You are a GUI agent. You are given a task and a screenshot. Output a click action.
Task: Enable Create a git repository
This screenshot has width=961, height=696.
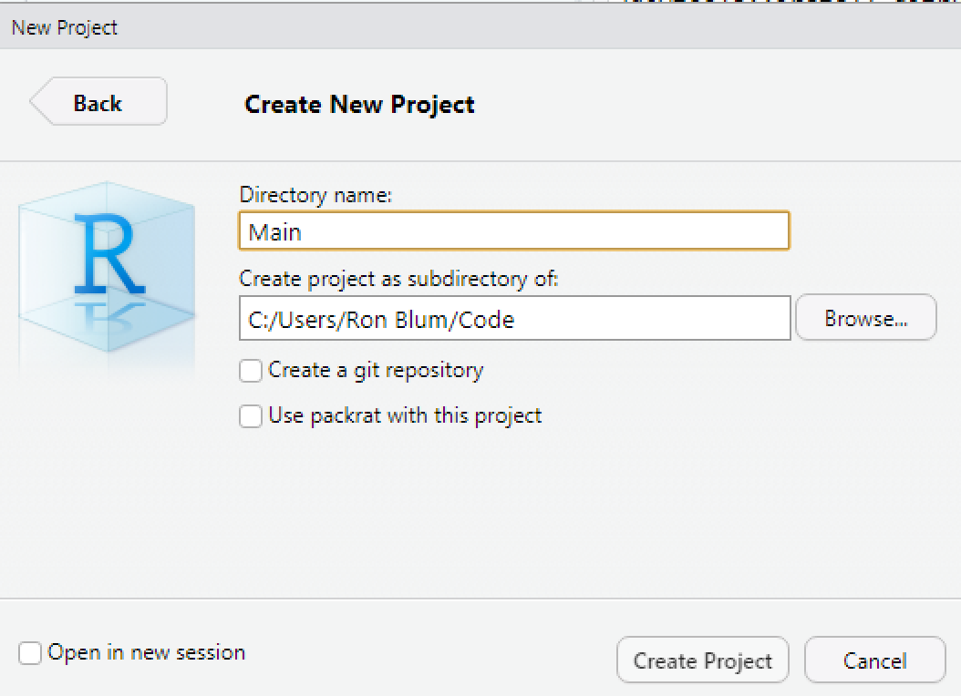[x=251, y=370]
